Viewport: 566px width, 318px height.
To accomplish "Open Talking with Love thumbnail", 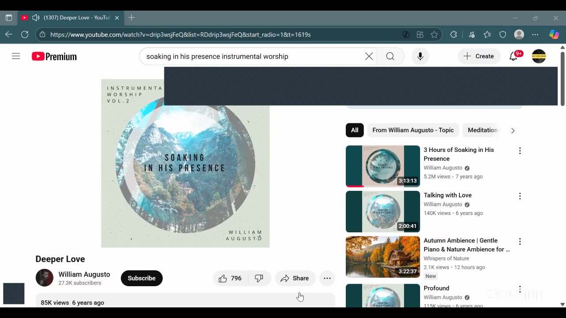I will tap(383, 212).
